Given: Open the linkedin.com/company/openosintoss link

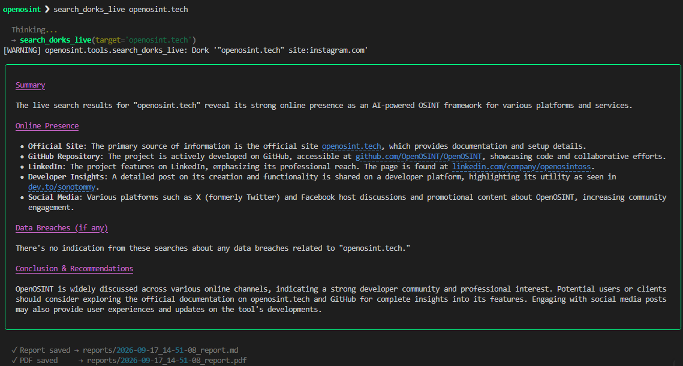Looking at the screenshot, I should tap(522, 166).
